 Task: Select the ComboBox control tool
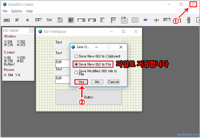click(92, 20)
